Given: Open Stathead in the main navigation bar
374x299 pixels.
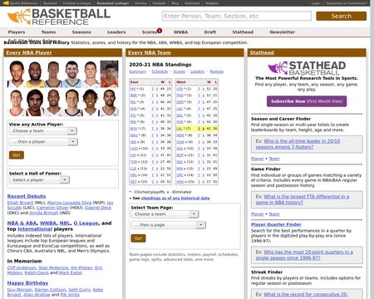Looking at the screenshot, I should tap(243, 32).
